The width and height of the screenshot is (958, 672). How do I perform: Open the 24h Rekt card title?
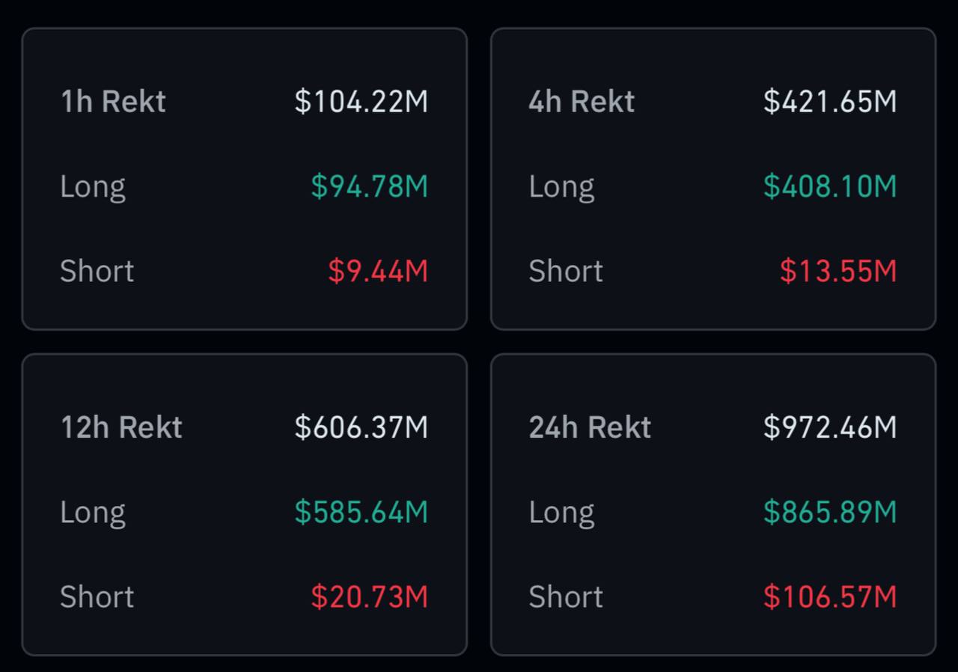[x=590, y=427]
